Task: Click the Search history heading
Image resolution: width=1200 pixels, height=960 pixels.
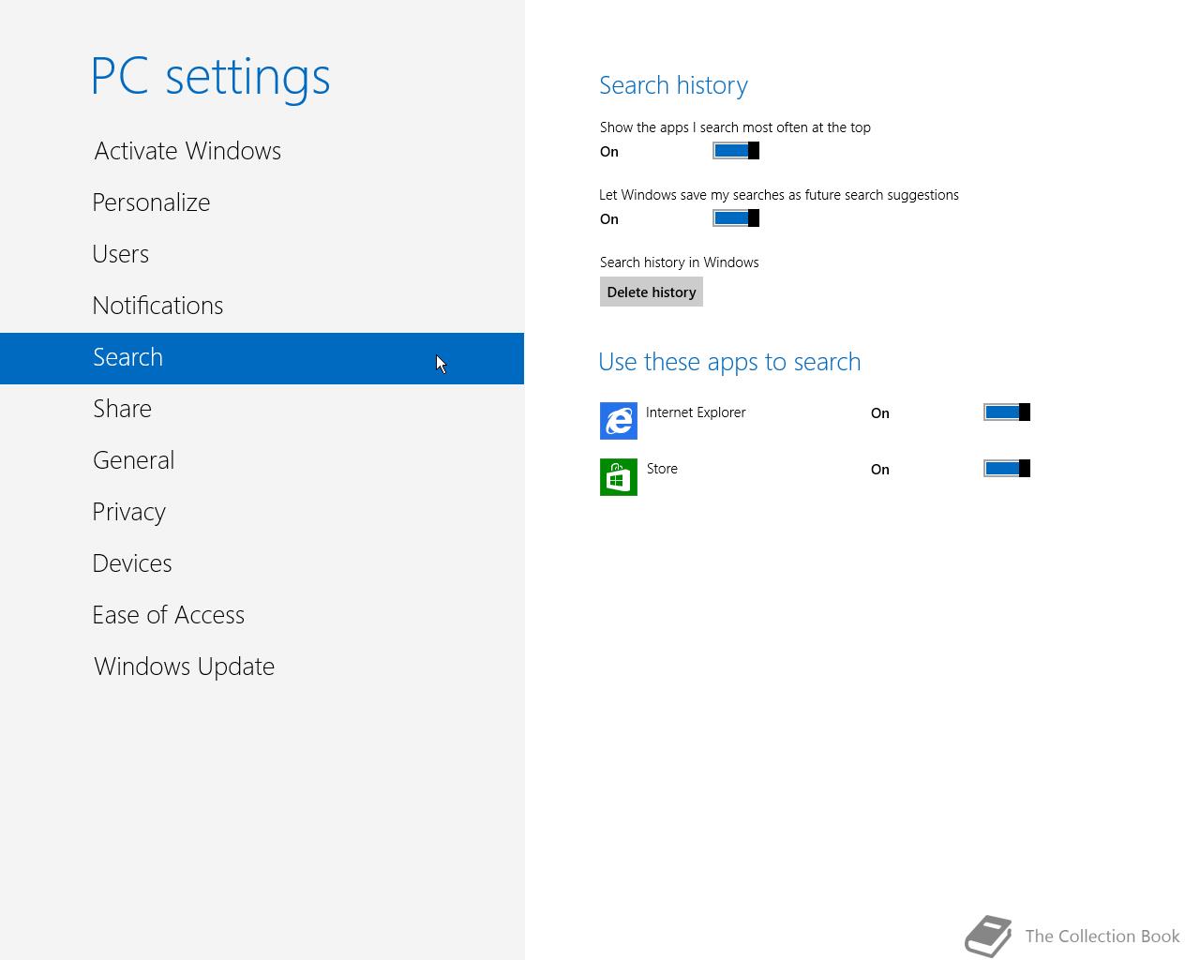Action: pyautogui.click(x=673, y=85)
